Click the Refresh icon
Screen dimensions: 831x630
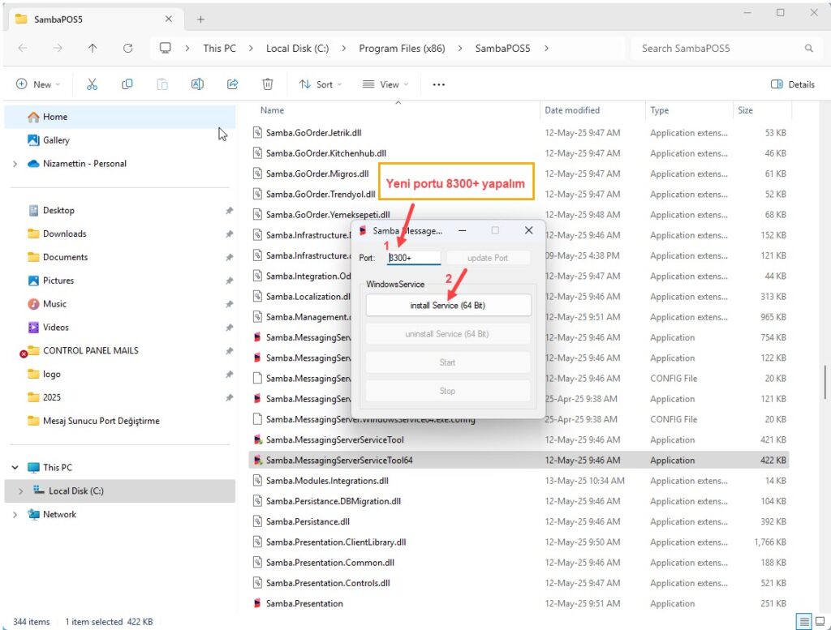(127, 48)
